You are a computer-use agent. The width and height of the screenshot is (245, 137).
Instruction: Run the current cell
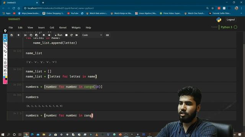coord(59,35)
